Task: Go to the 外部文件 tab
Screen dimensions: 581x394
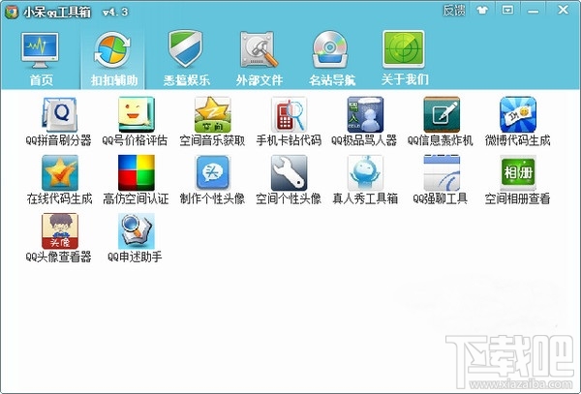Action: point(259,59)
